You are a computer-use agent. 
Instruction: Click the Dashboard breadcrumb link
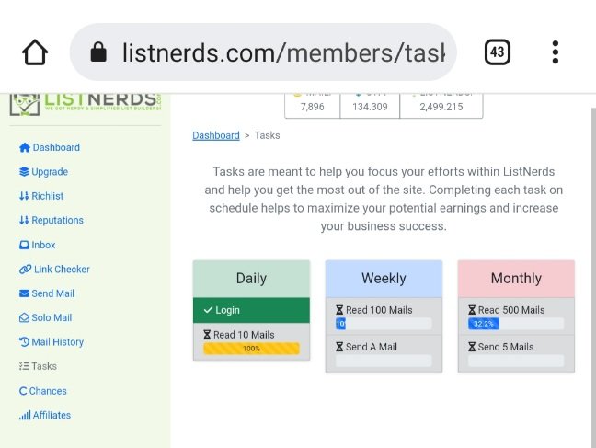[x=216, y=135]
